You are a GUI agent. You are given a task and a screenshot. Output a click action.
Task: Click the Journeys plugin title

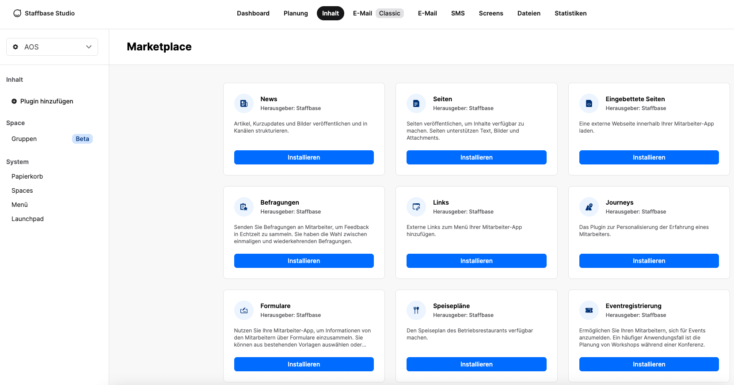click(x=620, y=202)
